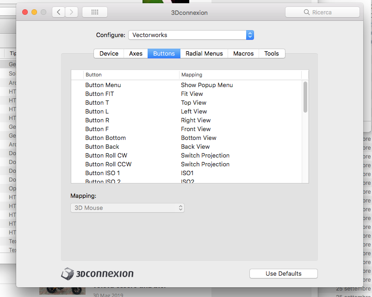Click the back navigation arrow
The height and width of the screenshot is (297, 372).
tap(58, 12)
